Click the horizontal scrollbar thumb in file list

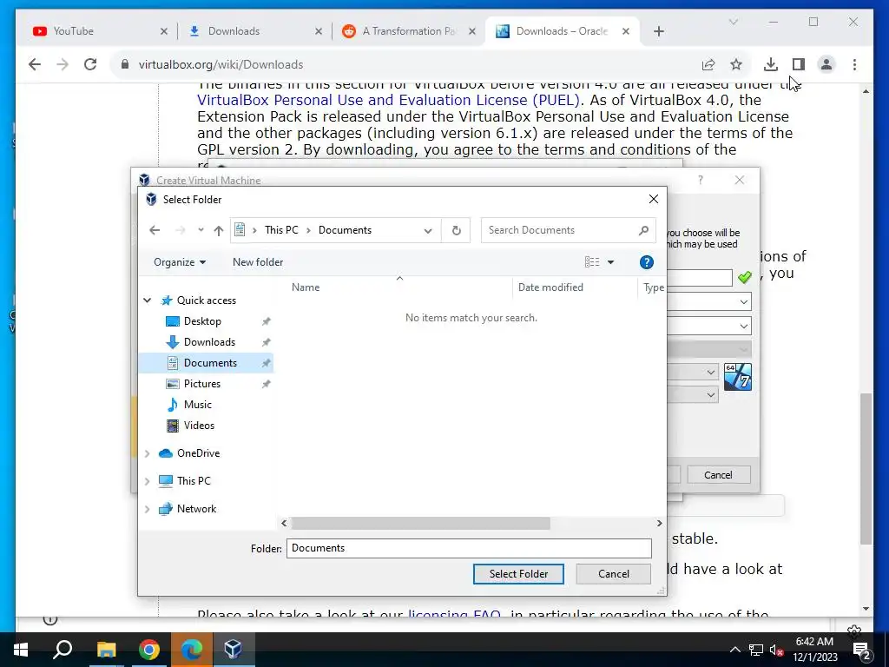[x=420, y=523]
